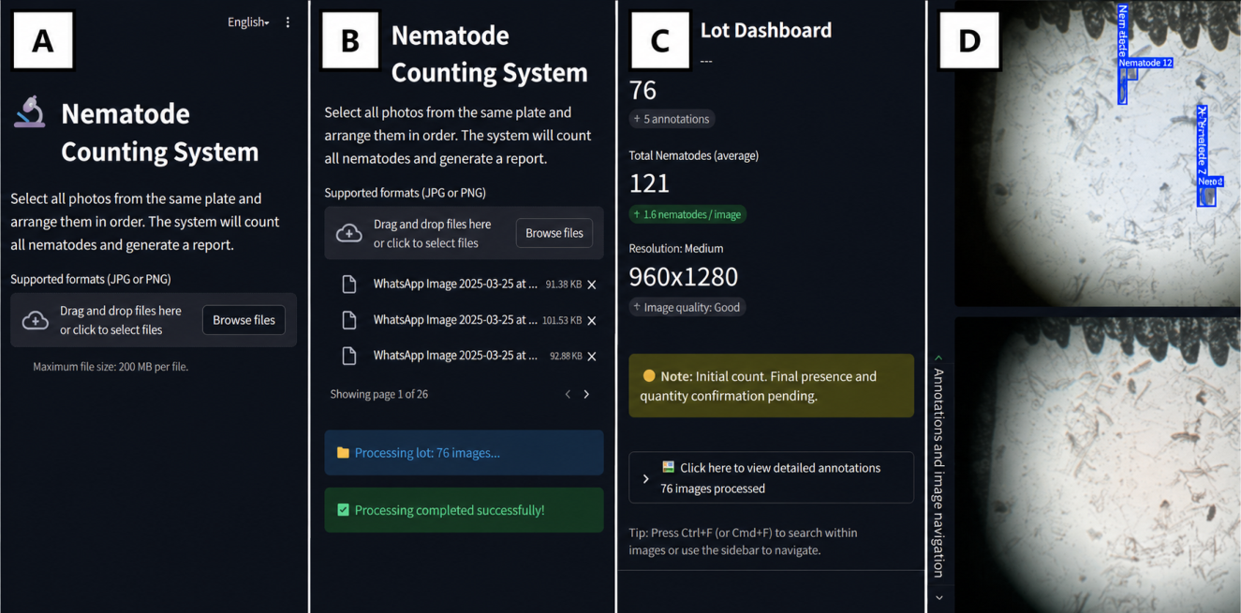Click the cloud upload icon in panel A
Viewport: 1241px width, 613px height.
36,321
